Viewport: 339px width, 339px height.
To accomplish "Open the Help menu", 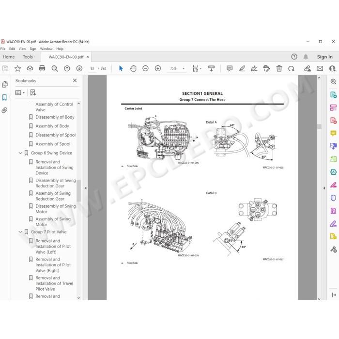I will point(60,49).
